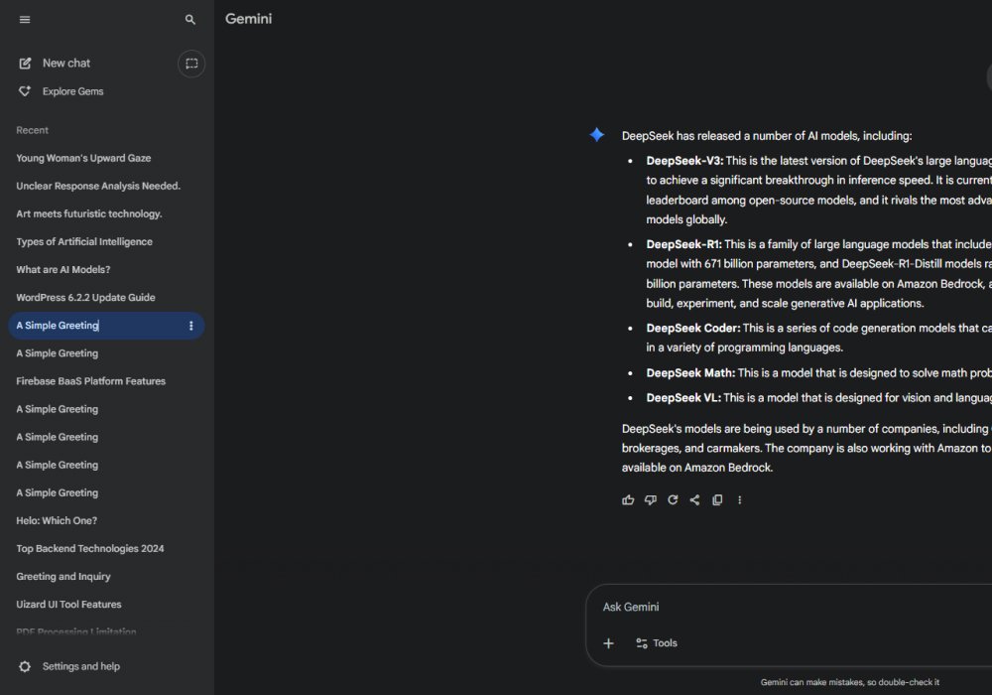Image resolution: width=992 pixels, height=695 pixels.
Task: Start a New chat
Action: (65, 64)
